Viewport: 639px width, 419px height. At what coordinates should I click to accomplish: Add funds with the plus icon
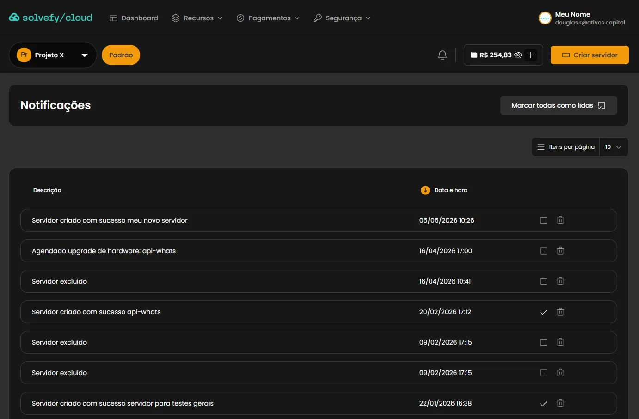[531, 55]
